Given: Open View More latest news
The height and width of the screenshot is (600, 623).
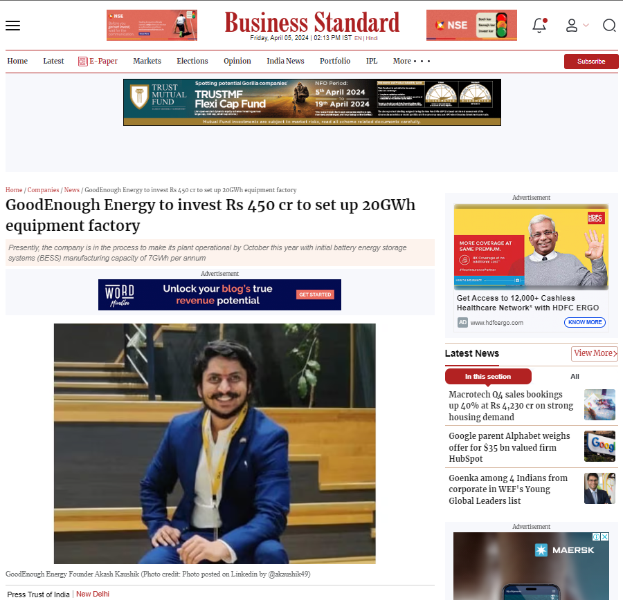Looking at the screenshot, I should (595, 353).
